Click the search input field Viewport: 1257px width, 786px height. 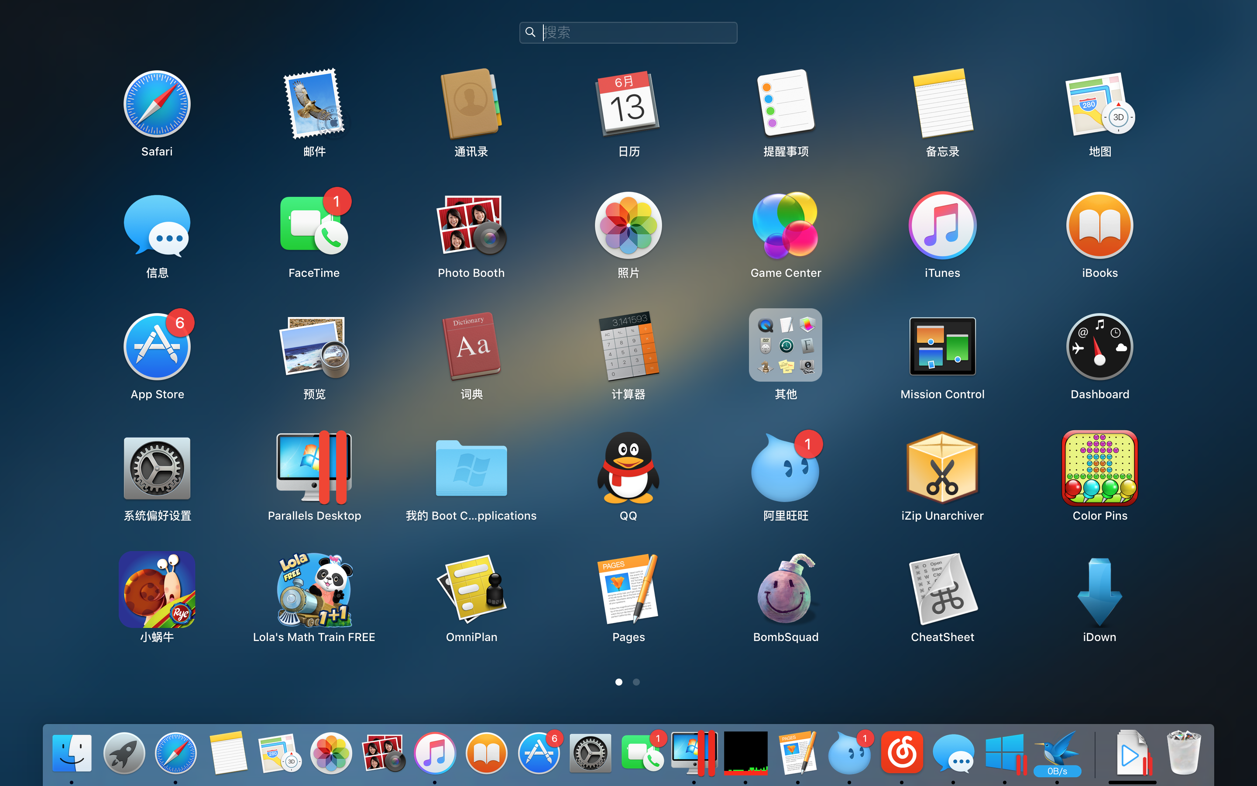click(628, 33)
